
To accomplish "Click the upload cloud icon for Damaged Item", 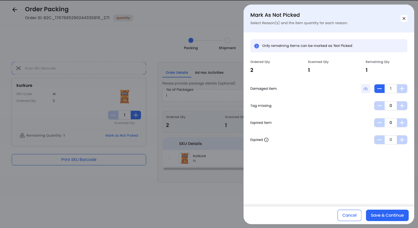I will click(x=365, y=89).
